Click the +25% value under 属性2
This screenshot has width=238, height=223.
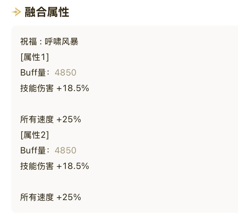pyautogui.click(x=69, y=197)
